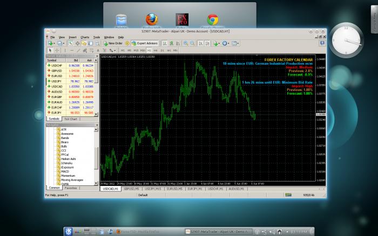Open the templates dropdown in toolbar

238,44
